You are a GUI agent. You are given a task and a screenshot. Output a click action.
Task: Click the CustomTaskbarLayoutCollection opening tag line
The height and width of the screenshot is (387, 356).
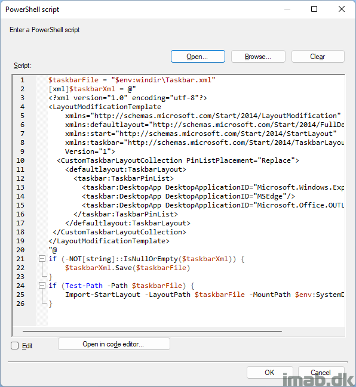pyautogui.click(x=178, y=160)
